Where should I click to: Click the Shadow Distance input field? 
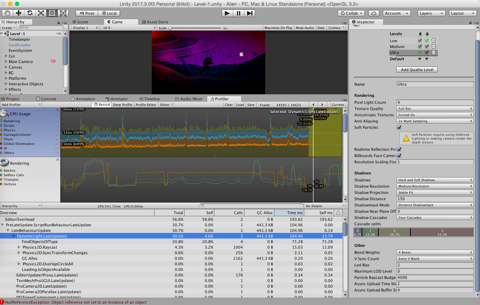[435, 199]
